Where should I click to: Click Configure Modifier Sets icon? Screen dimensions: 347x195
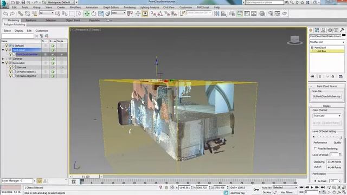tap(340, 76)
